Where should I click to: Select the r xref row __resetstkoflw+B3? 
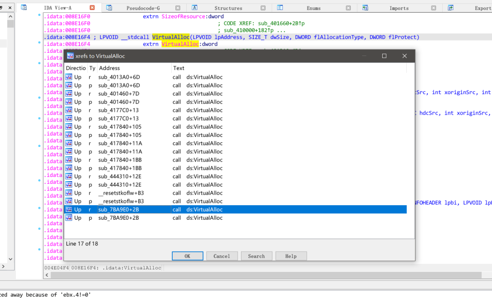pyautogui.click(x=236, y=193)
